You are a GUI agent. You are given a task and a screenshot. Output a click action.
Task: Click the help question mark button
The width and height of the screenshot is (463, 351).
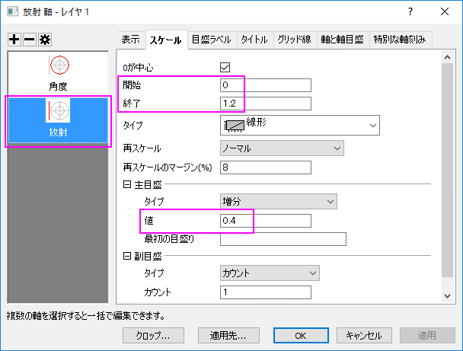pyautogui.click(x=410, y=12)
